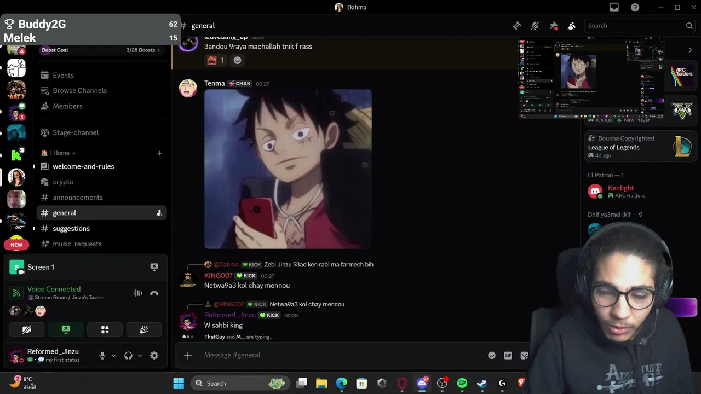
Task: Click invite icon on general channel
Action: 159,213
